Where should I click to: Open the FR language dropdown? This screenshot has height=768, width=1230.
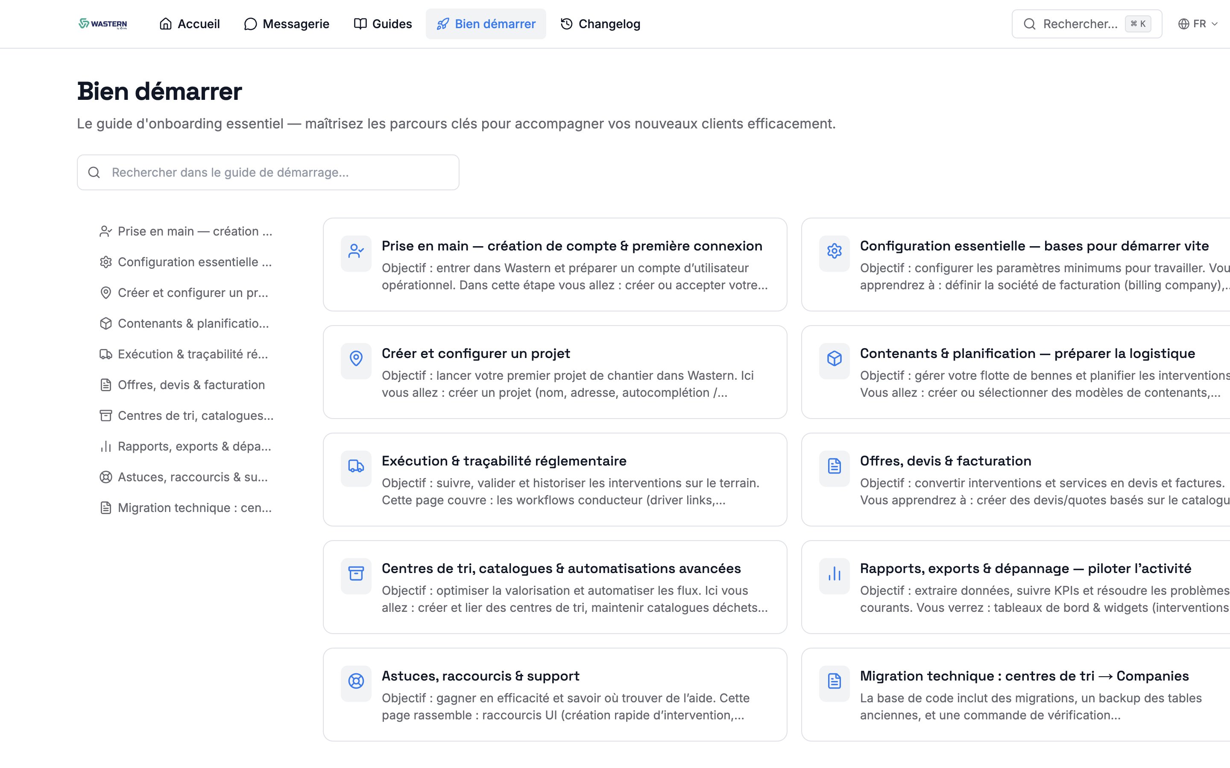[1200, 23]
